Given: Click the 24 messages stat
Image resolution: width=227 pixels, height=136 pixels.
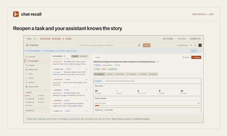Looking at the screenshot, I should (98, 92).
